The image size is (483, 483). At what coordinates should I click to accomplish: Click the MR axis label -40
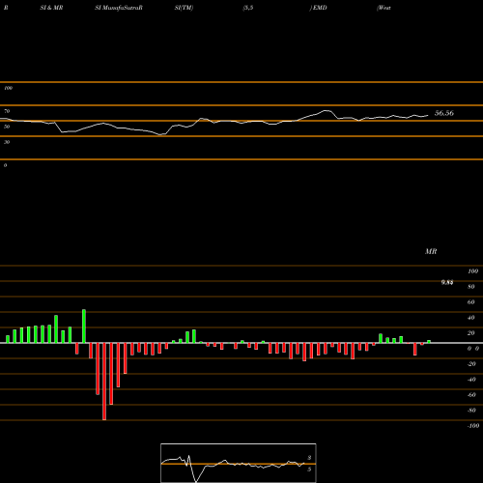coord(471,380)
